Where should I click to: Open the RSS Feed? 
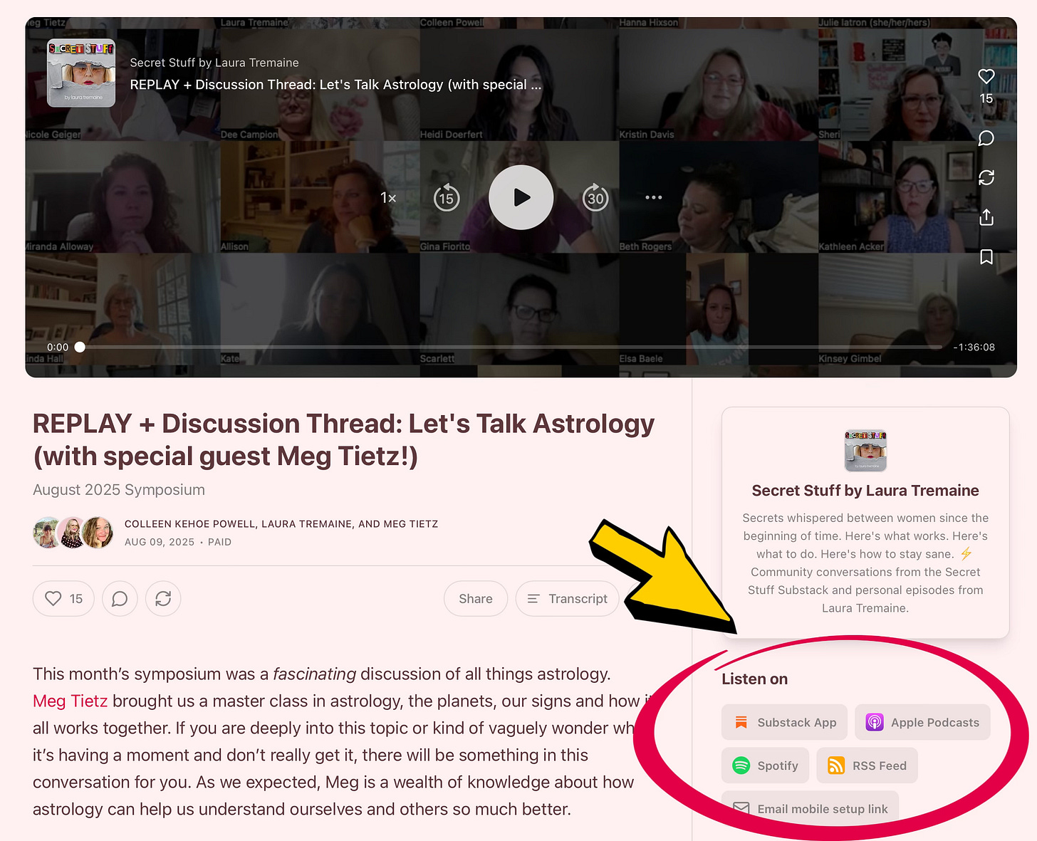867,766
